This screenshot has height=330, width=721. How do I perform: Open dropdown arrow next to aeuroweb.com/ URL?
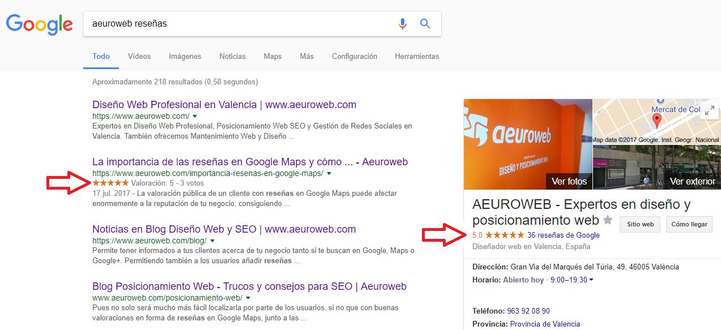coord(194,116)
